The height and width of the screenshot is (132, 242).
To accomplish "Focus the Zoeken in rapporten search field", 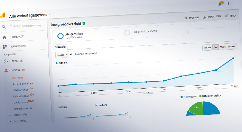I will point(26,26).
